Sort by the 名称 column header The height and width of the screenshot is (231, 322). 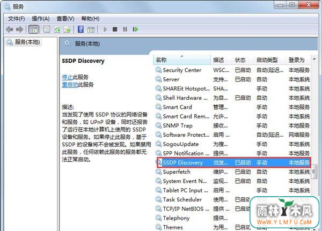[x=182, y=60]
